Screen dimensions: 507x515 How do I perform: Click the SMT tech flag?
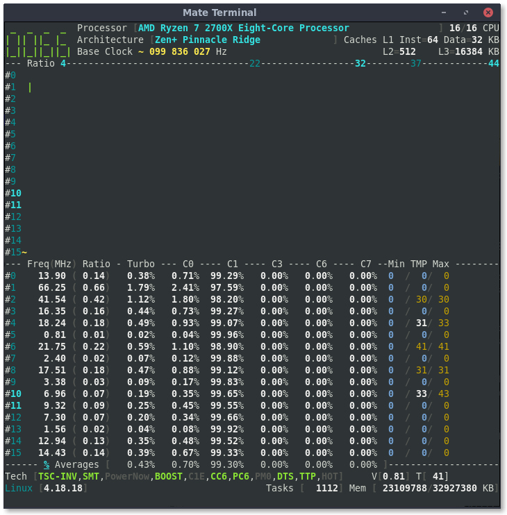click(x=91, y=477)
